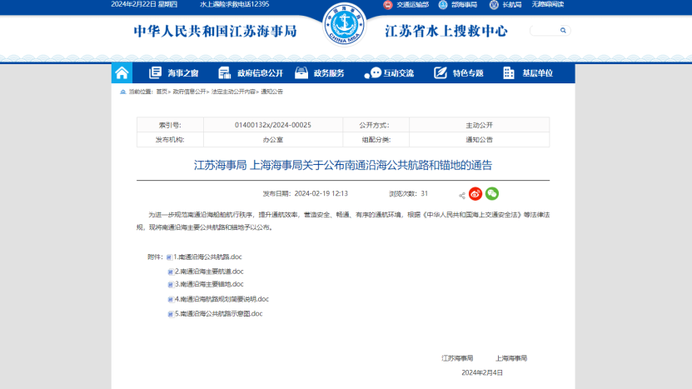Image resolution: width=692 pixels, height=389 pixels.
Task: Click 海事之窗 document icon in navbar
Action: coord(155,72)
